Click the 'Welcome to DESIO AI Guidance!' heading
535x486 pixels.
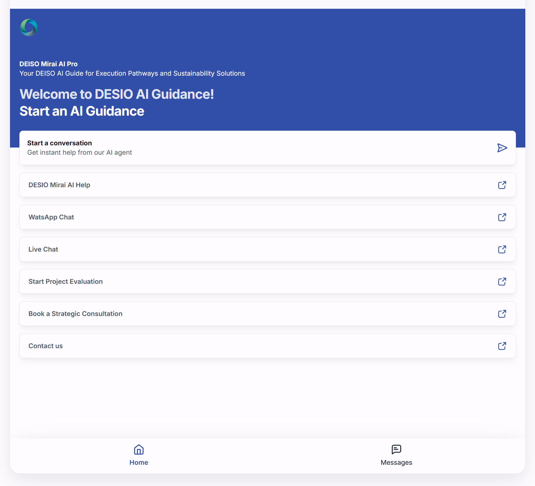[x=117, y=94]
